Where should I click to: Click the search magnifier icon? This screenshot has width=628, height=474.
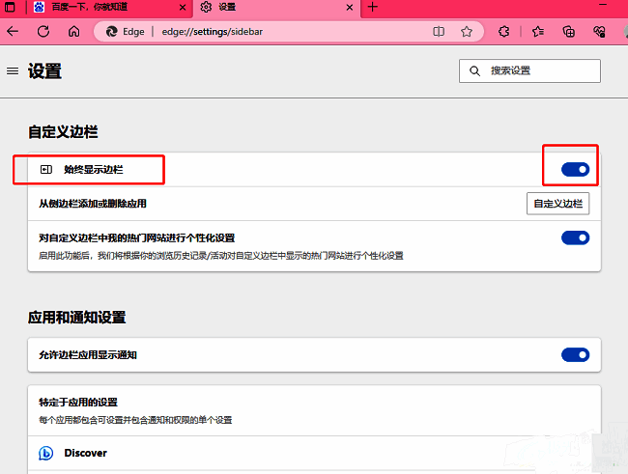[474, 71]
